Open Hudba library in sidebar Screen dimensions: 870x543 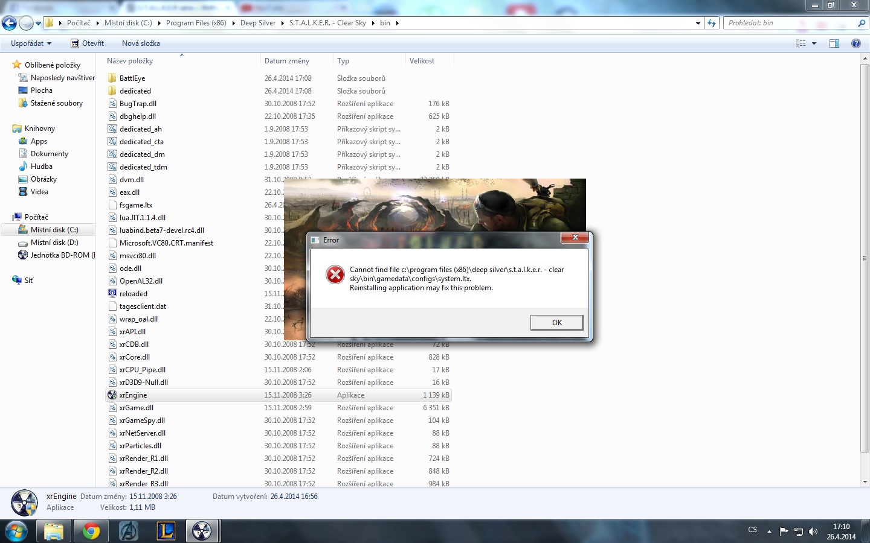click(36, 167)
